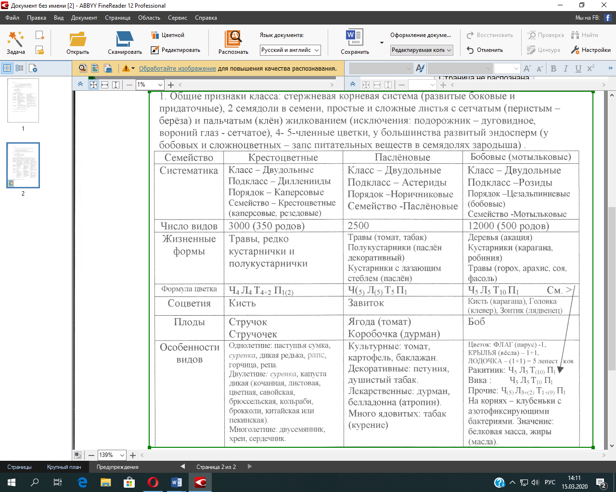Viewport: 616px width, 492px height.
Task: Go to next page arrow in status bar
Action: (x=249, y=467)
